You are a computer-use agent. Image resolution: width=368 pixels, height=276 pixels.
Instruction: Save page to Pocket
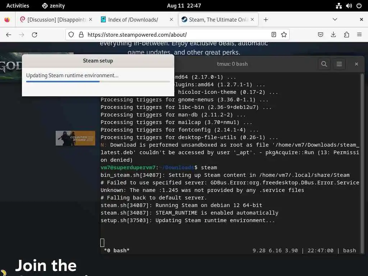pyautogui.click(x=320, y=35)
